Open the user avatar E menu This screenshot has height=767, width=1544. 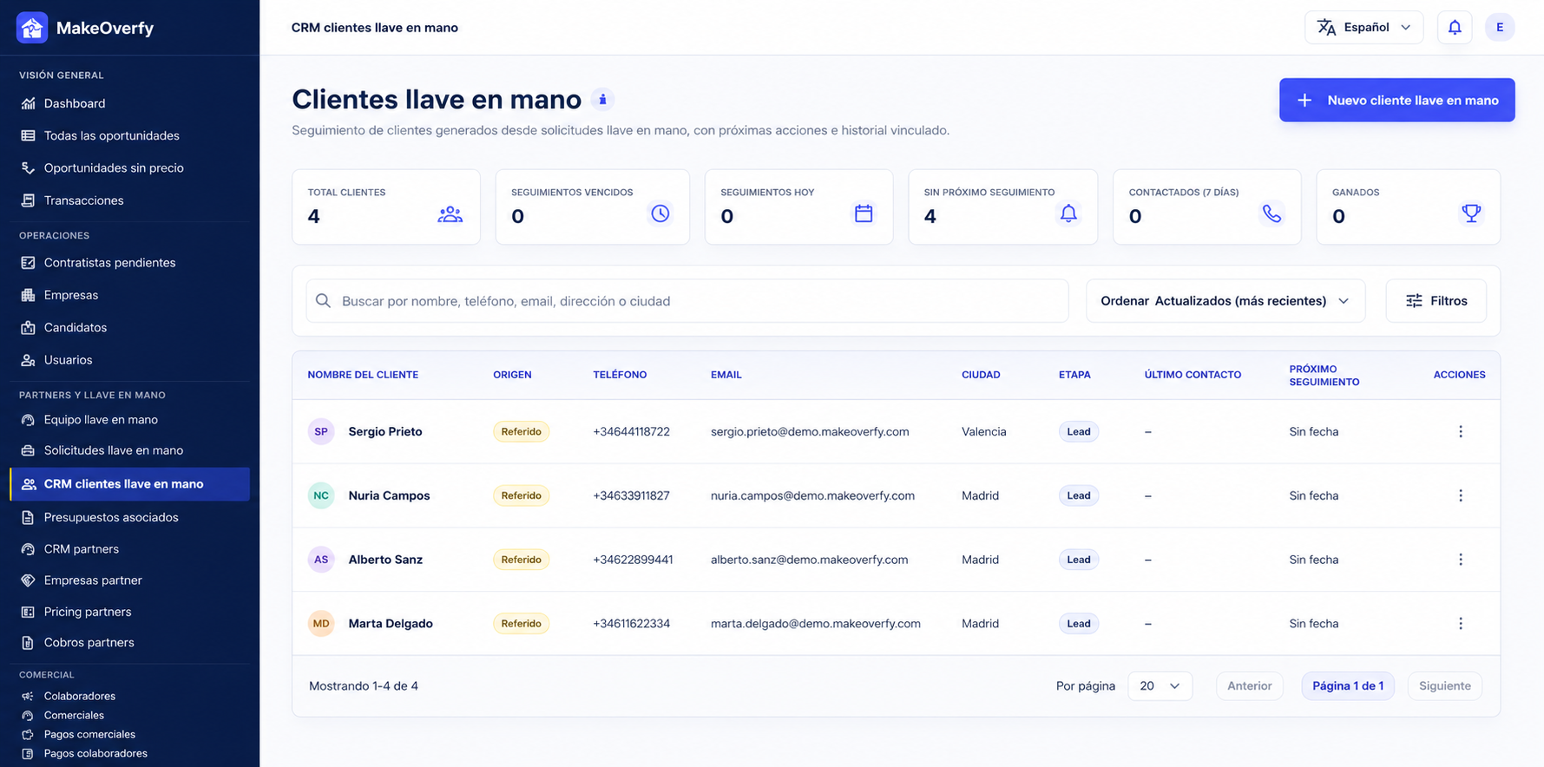click(x=1500, y=28)
